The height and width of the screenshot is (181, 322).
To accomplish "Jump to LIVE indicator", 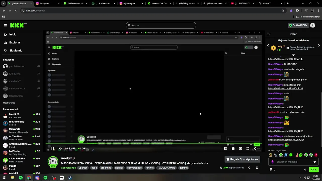I will pyautogui.click(x=82, y=149).
